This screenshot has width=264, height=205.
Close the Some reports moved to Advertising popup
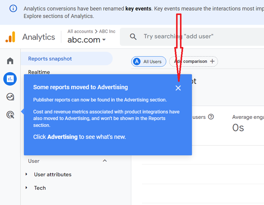[x=178, y=88]
